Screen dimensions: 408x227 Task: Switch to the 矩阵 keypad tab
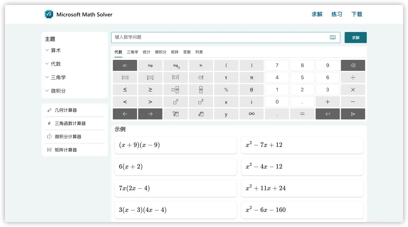pos(175,52)
